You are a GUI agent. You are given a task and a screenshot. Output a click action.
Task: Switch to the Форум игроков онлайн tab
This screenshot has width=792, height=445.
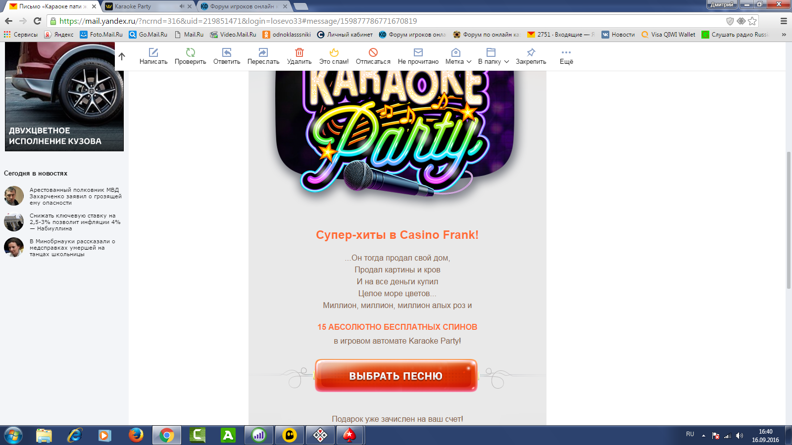(242, 6)
